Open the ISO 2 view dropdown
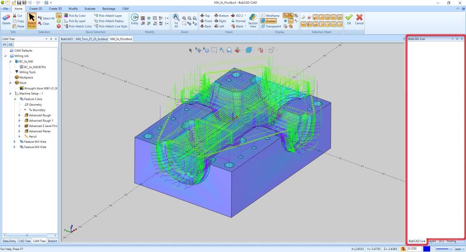The image size is (466, 252). (x=245, y=15)
